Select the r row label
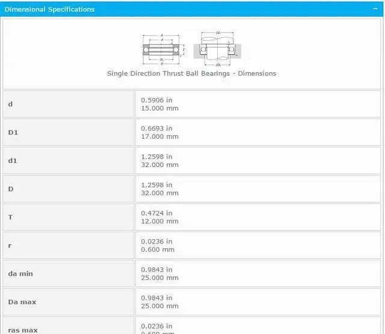Viewport: 385px width, 334px height. click(10, 245)
